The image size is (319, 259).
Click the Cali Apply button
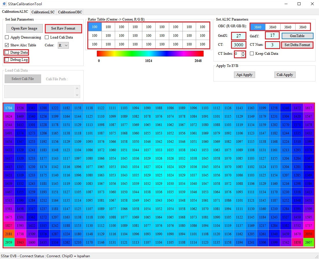click(x=285, y=75)
